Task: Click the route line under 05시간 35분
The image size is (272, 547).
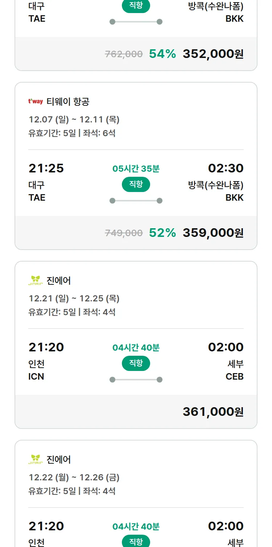Action: pos(136,201)
